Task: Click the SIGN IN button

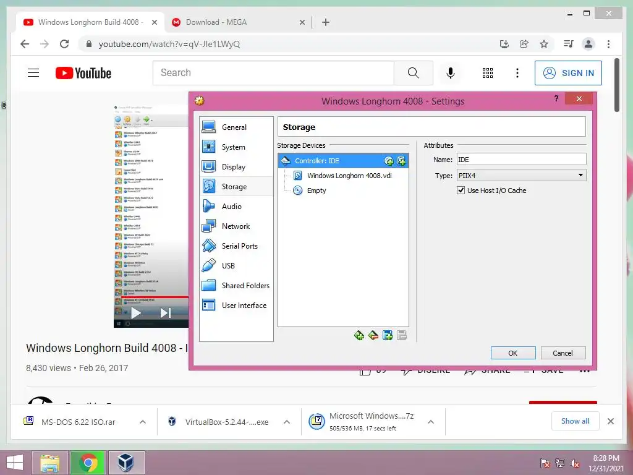Action: coord(569,73)
